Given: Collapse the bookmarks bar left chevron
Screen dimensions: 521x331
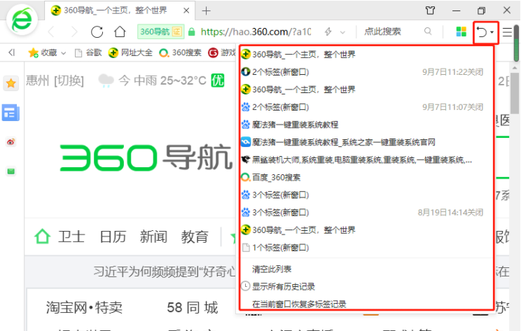Looking at the screenshot, I should [x=12, y=52].
